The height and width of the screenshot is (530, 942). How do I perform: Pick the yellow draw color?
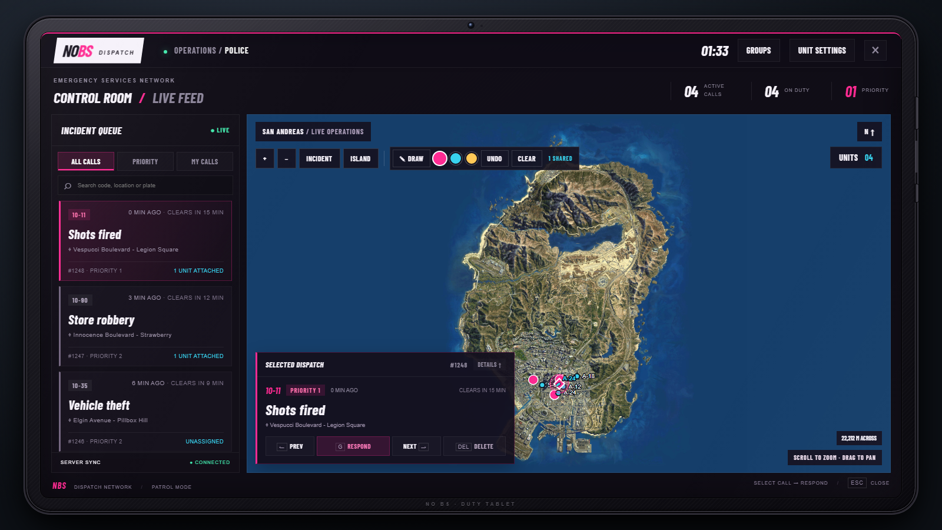point(472,158)
